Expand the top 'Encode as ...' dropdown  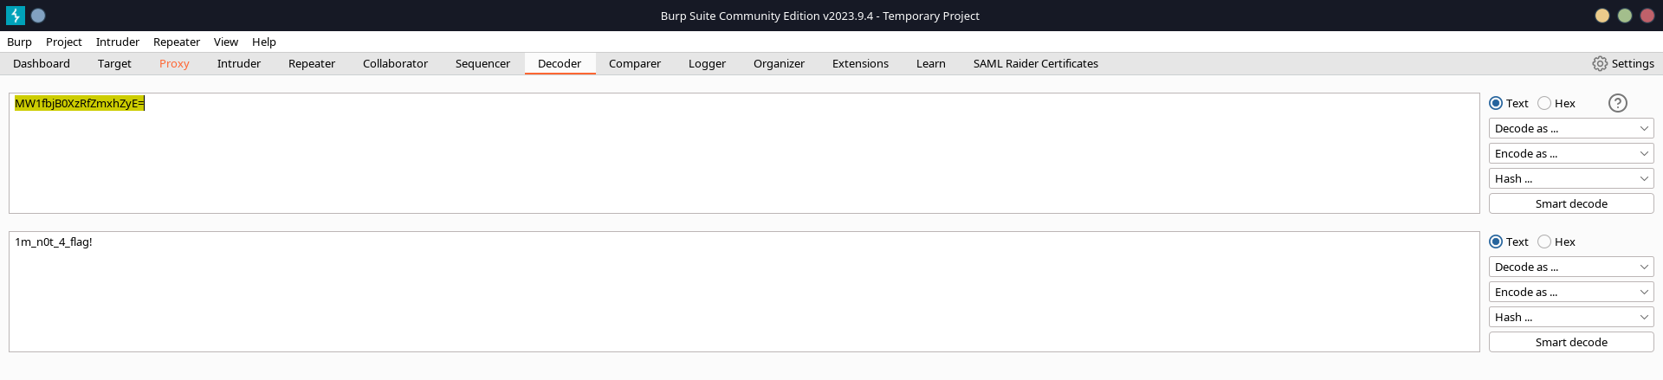[1570, 153]
